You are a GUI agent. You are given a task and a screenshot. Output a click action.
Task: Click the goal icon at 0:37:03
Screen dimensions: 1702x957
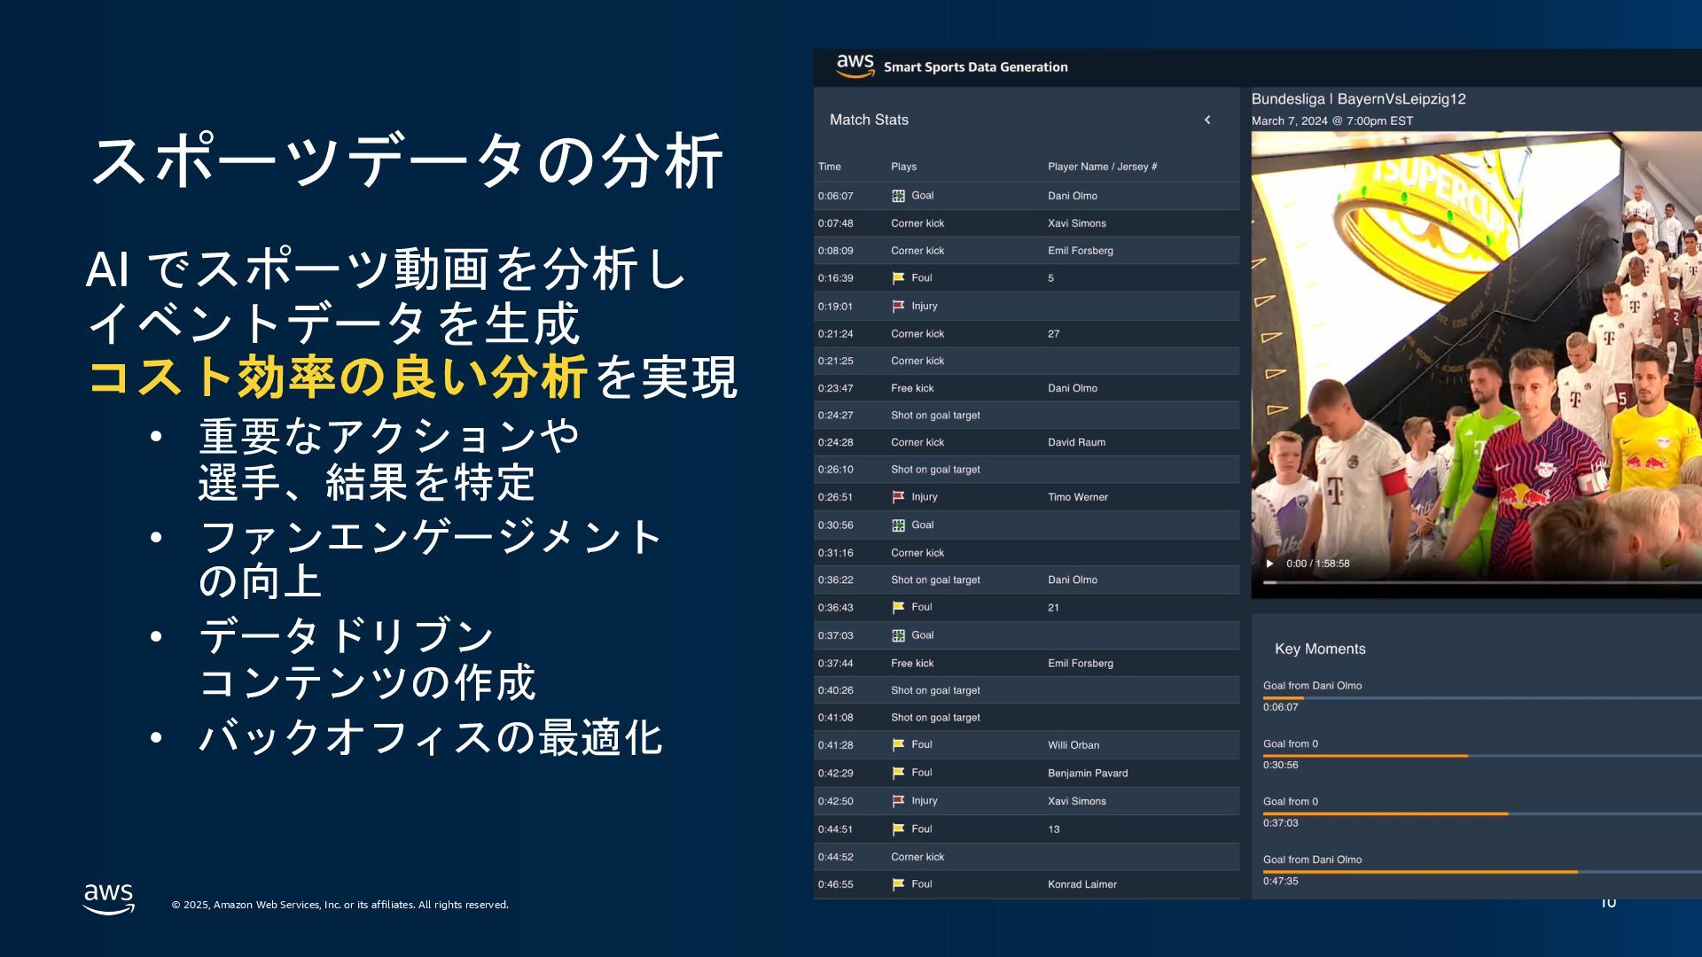[898, 635]
